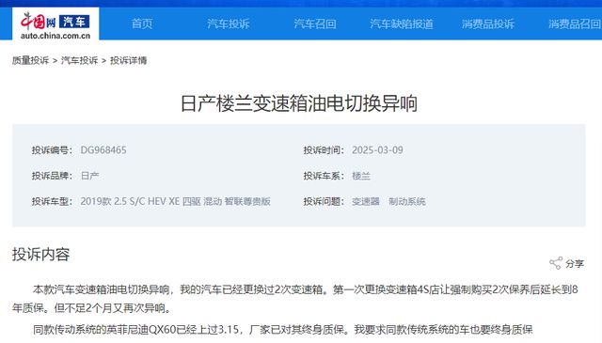Click the 中国网汽车 site logo
The image size is (602, 343).
point(55,23)
